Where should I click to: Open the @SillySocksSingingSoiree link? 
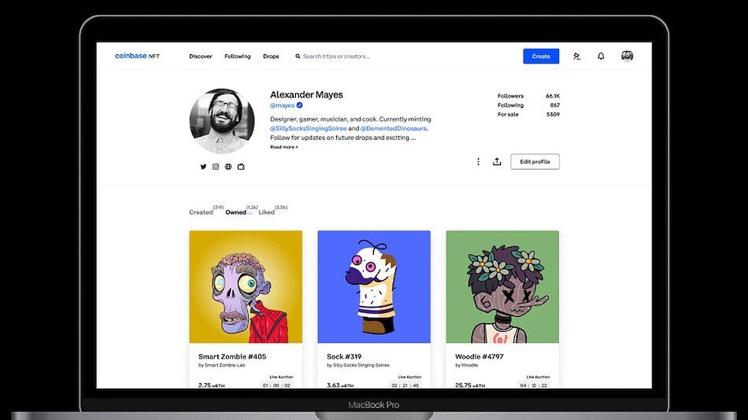(308, 128)
